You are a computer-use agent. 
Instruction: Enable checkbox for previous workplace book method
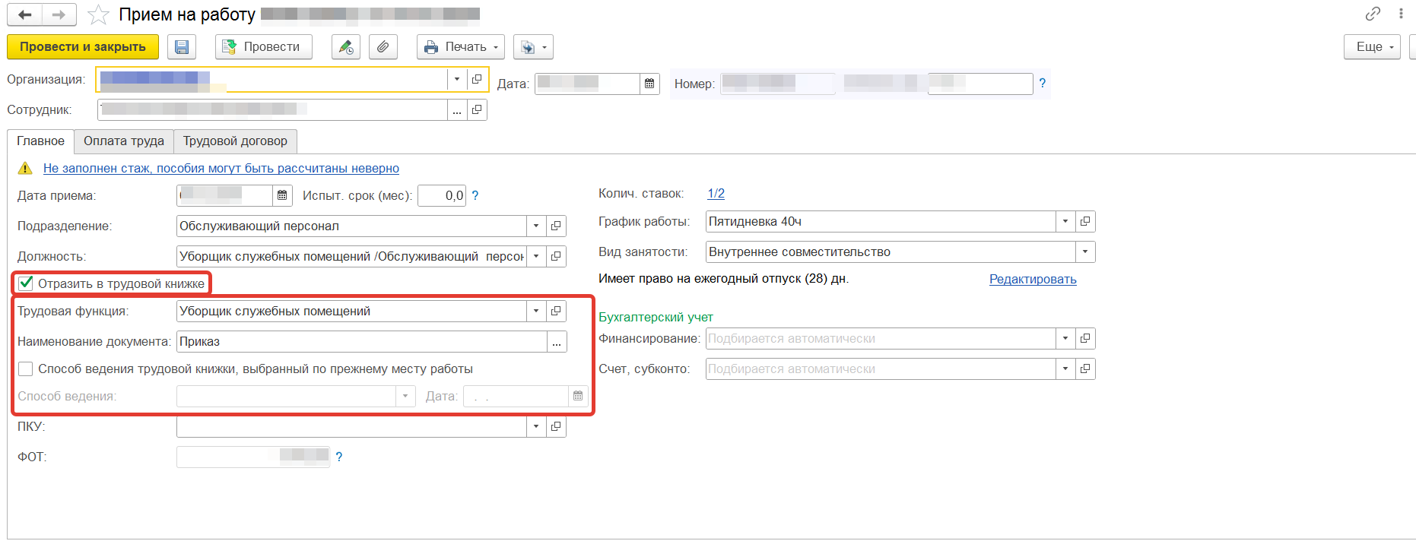click(26, 369)
